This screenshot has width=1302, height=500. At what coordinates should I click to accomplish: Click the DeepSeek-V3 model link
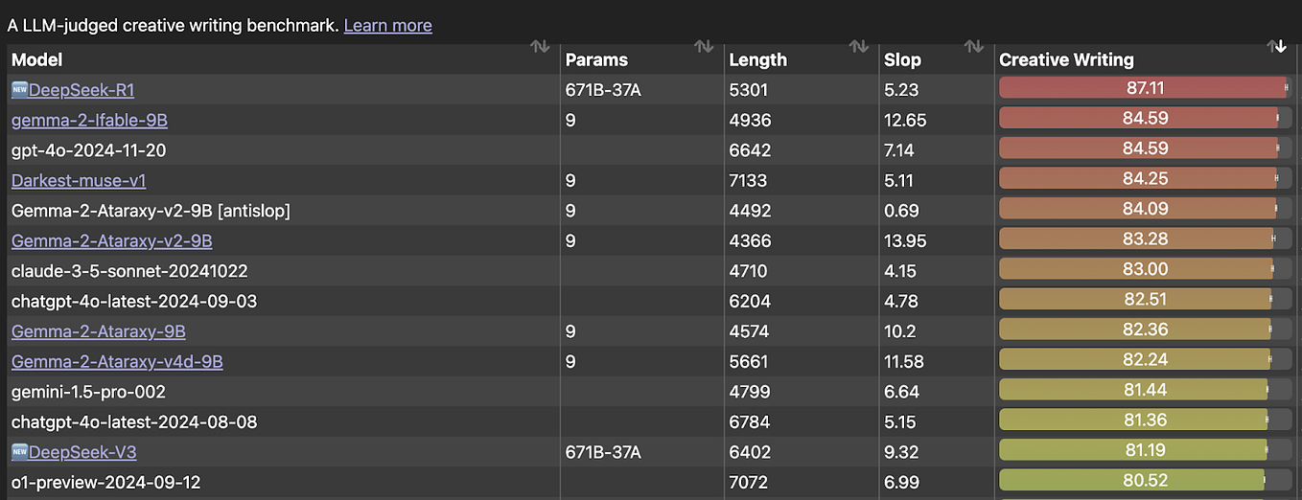tap(81, 452)
